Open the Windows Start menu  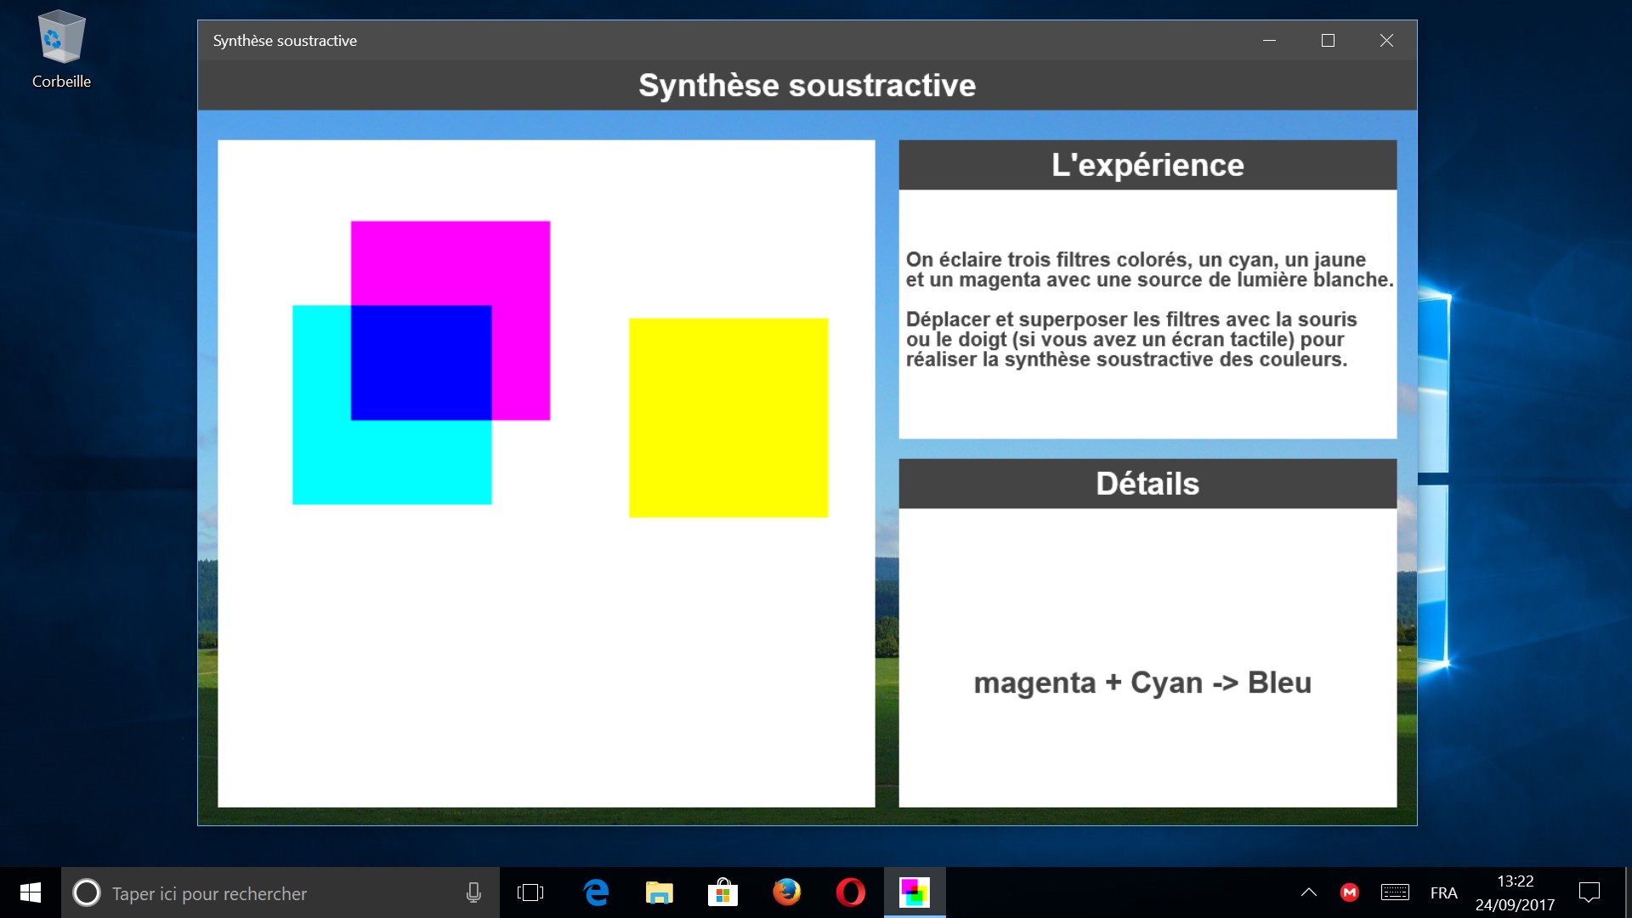pos(31,892)
